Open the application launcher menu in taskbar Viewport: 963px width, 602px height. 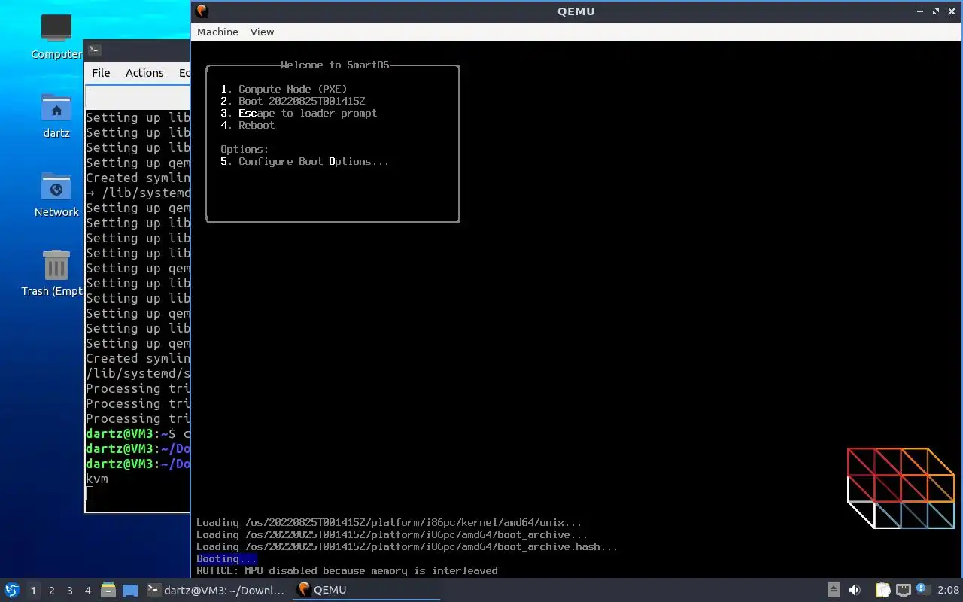point(12,590)
